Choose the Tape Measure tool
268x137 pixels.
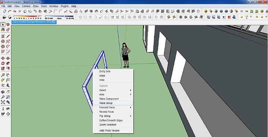pos(3,75)
